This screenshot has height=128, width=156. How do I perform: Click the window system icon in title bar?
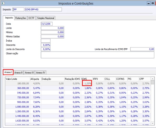click(x=3, y=3)
